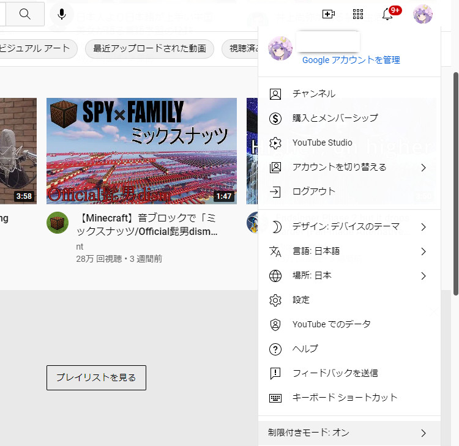Open 設定 menu entry
Viewport: 459px width, 446px height.
(x=349, y=300)
